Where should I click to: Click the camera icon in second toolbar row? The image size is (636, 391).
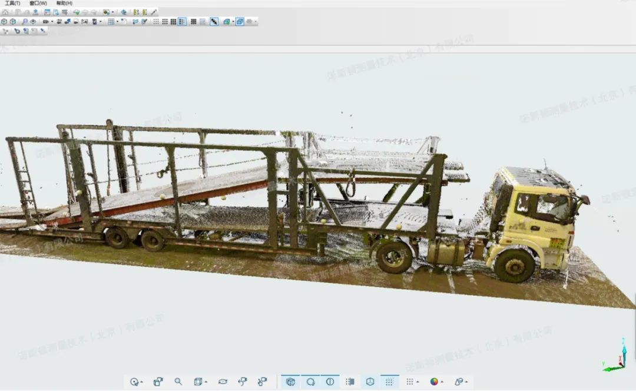click(46, 22)
